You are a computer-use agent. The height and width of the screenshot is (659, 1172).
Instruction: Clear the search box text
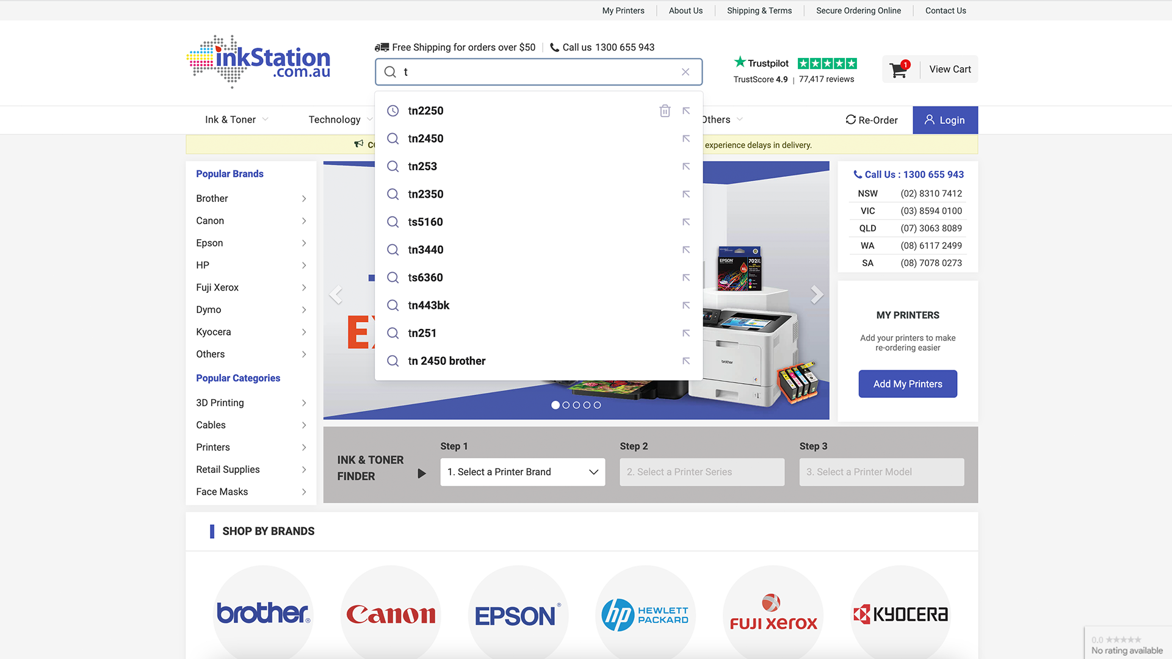tap(685, 72)
